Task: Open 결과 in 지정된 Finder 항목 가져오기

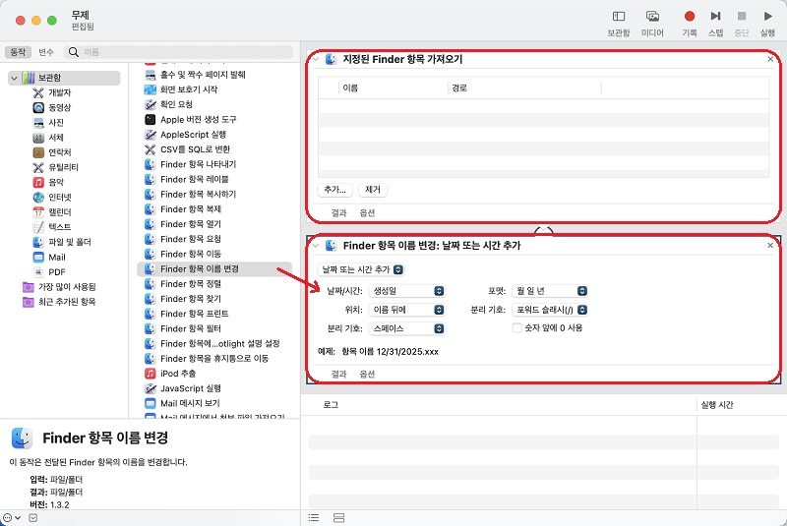Action: click(338, 212)
